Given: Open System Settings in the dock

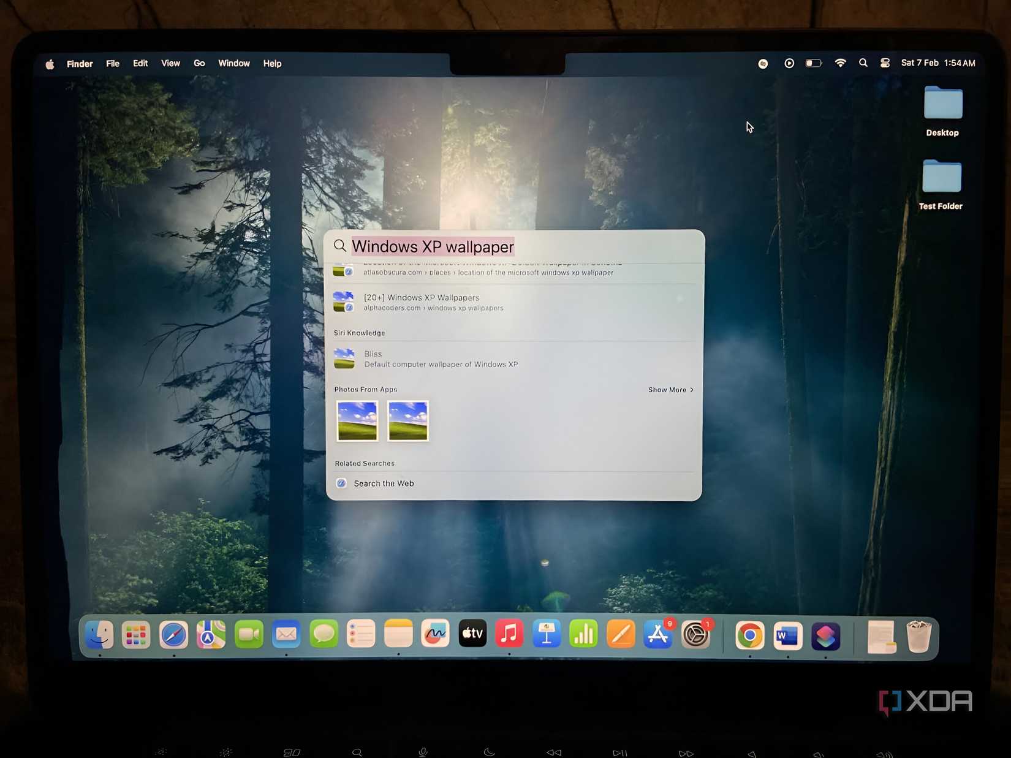Looking at the screenshot, I should [x=696, y=635].
